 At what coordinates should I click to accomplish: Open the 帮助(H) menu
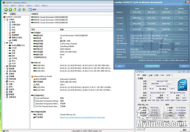click(x=45, y=6)
